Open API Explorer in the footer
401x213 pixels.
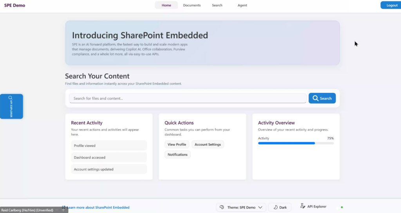(314, 206)
